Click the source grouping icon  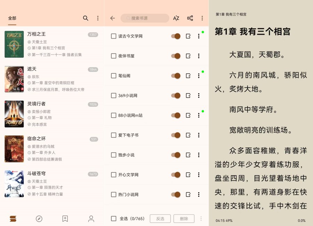pyautogui.click(x=190, y=18)
